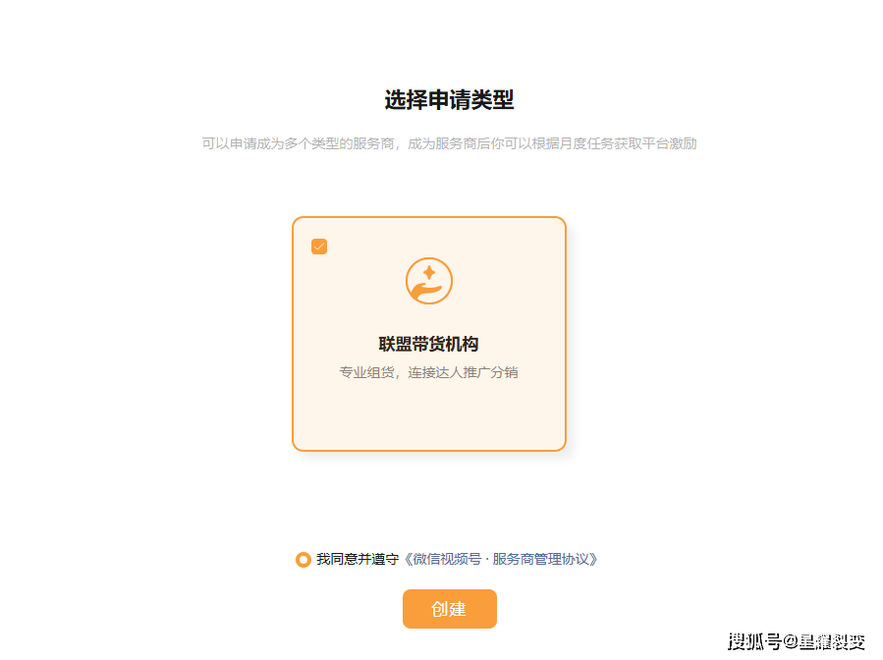Click the 达人 characters in the card description
883x660 pixels.
450,372
